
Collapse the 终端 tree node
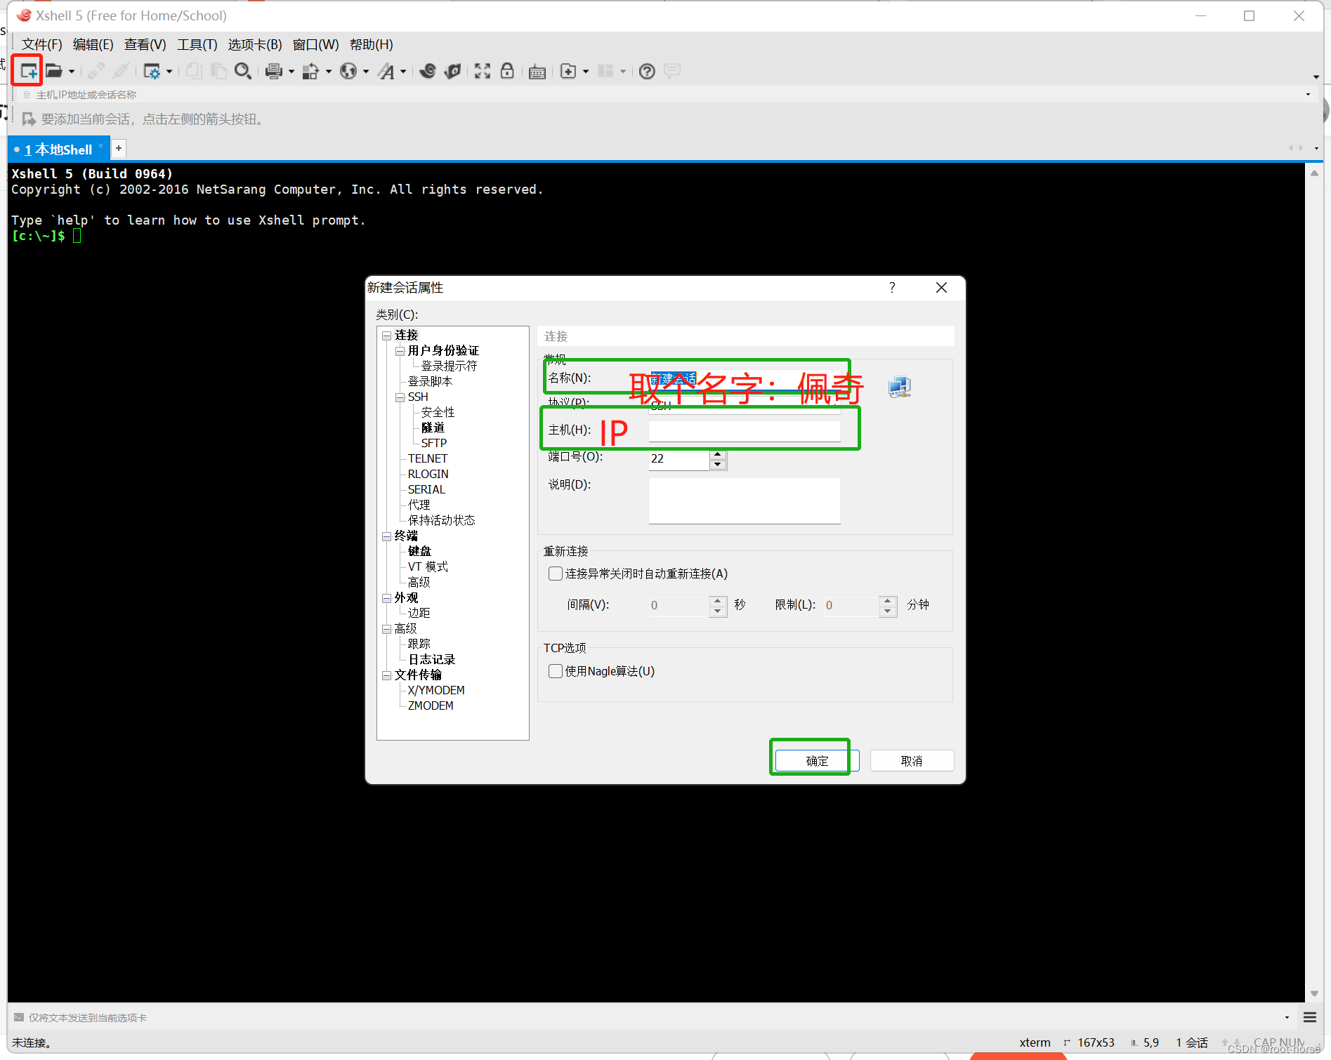[386, 536]
